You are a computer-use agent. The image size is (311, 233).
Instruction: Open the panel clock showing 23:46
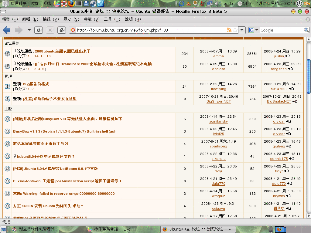[x=275, y=3]
